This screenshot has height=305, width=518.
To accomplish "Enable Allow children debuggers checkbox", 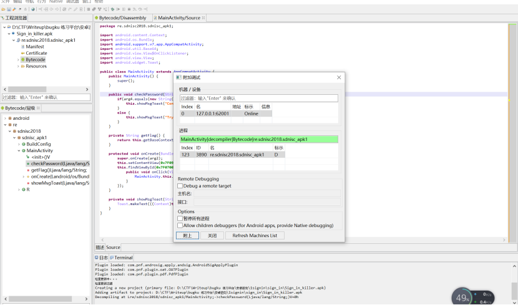I will (x=180, y=225).
